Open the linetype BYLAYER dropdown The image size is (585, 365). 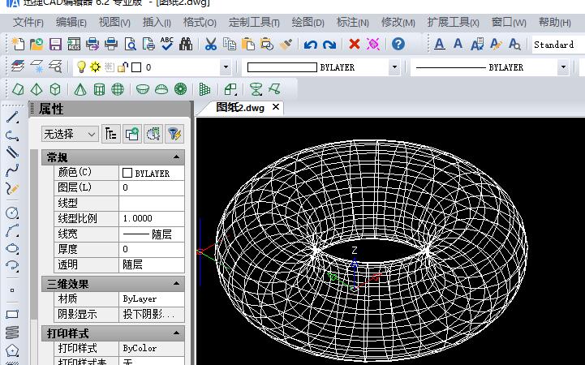point(563,67)
